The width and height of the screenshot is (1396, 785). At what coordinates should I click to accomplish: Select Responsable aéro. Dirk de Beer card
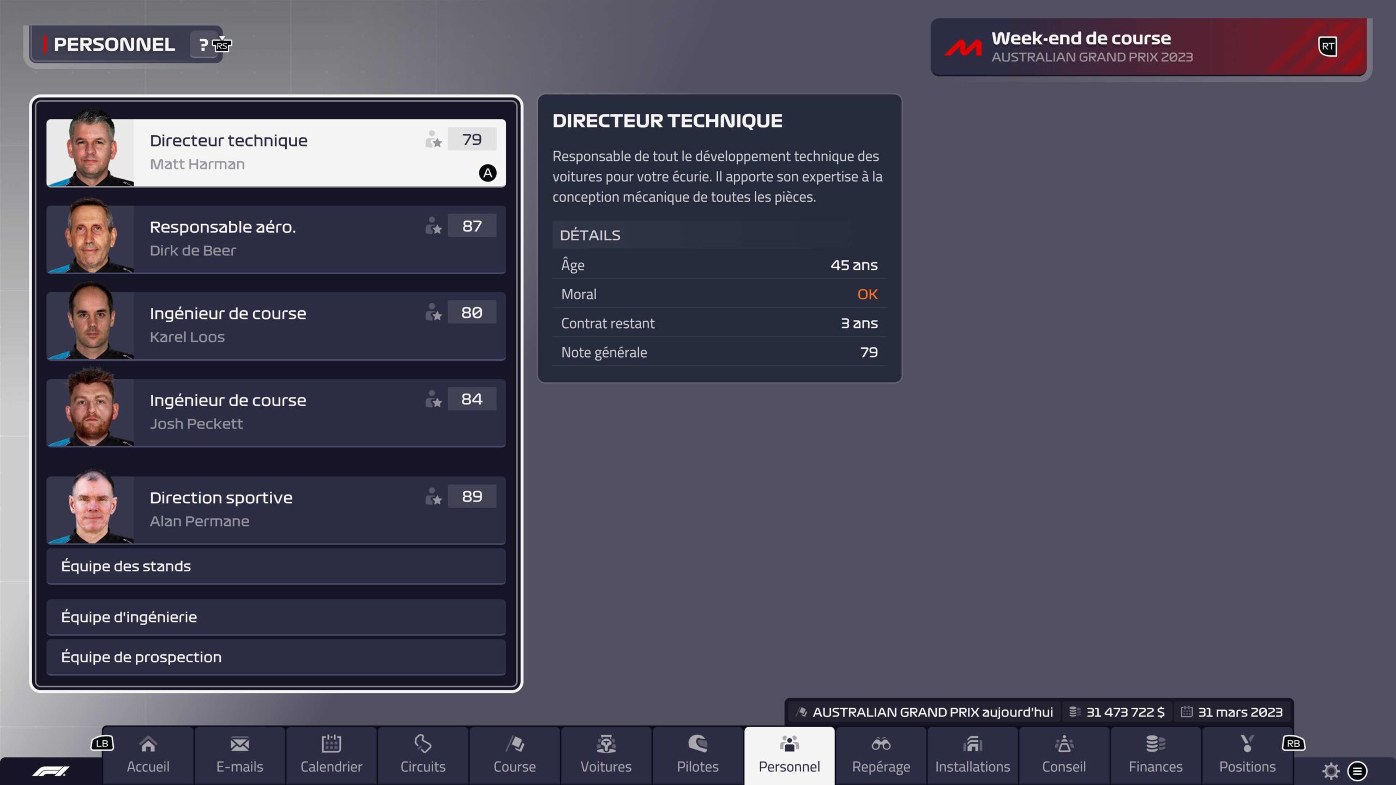(x=276, y=239)
